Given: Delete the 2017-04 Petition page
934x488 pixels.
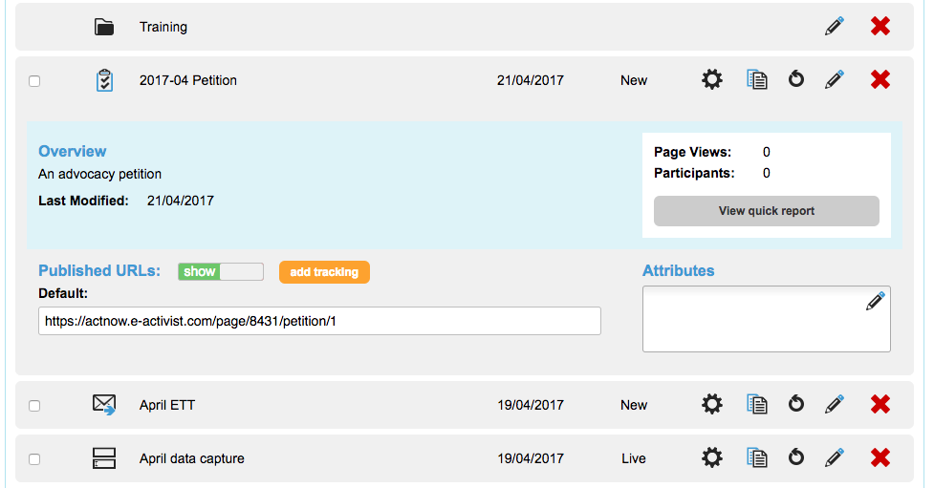Looking at the screenshot, I should pyautogui.click(x=880, y=80).
